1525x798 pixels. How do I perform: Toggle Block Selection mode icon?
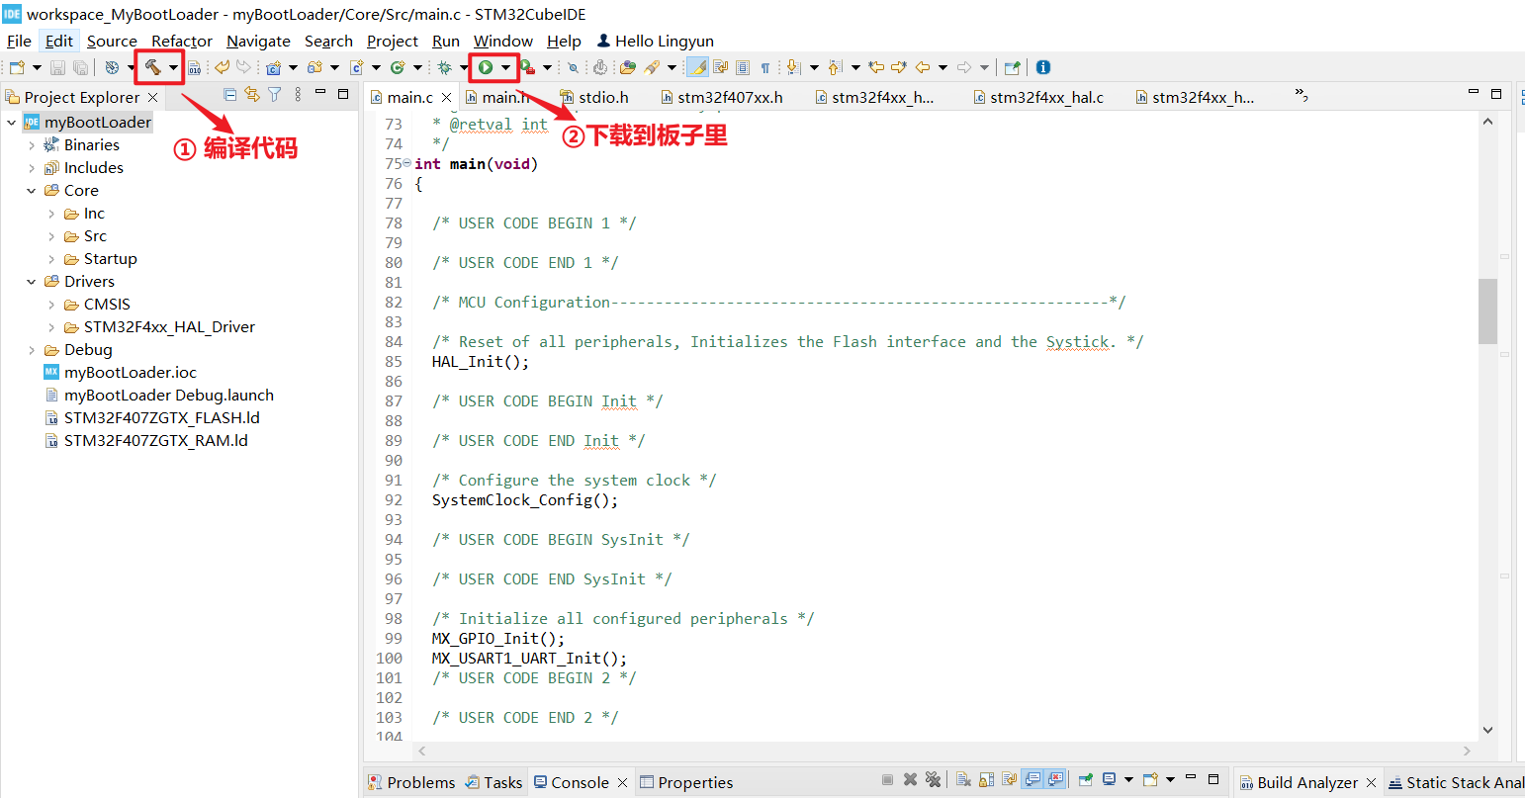point(743,67)
